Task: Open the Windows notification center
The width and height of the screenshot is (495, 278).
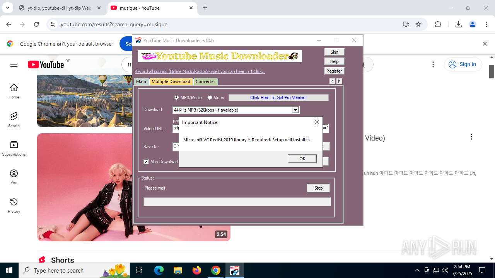Action: pos(482,270)
